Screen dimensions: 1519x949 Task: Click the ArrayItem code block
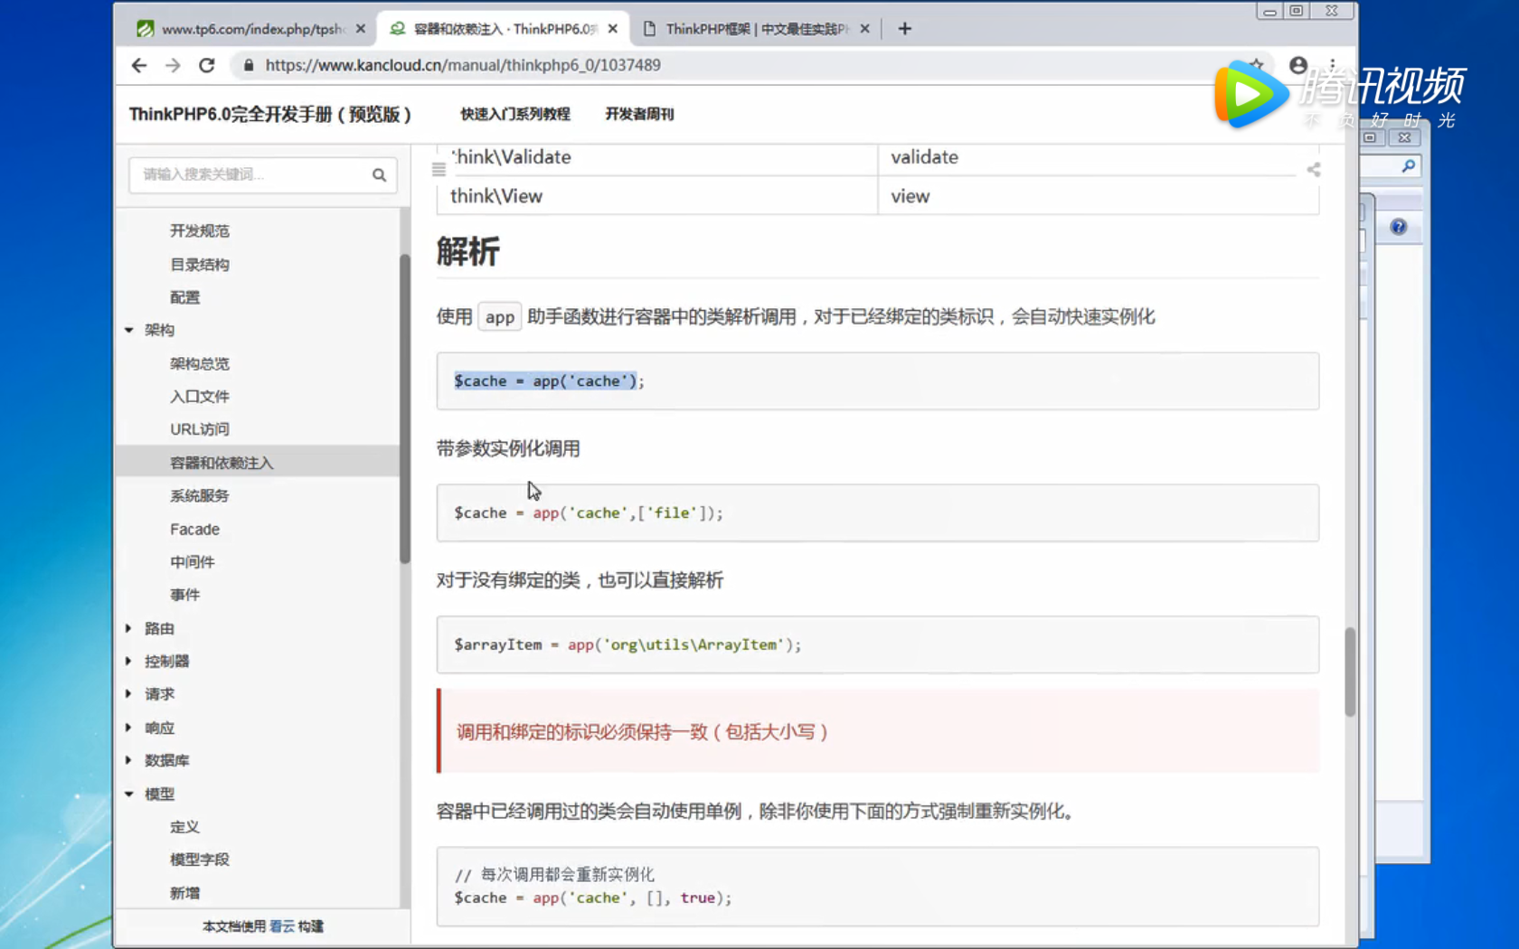click(877, 645)
